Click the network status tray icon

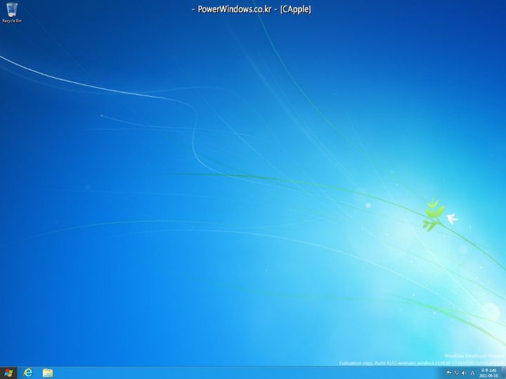[456, 373]
